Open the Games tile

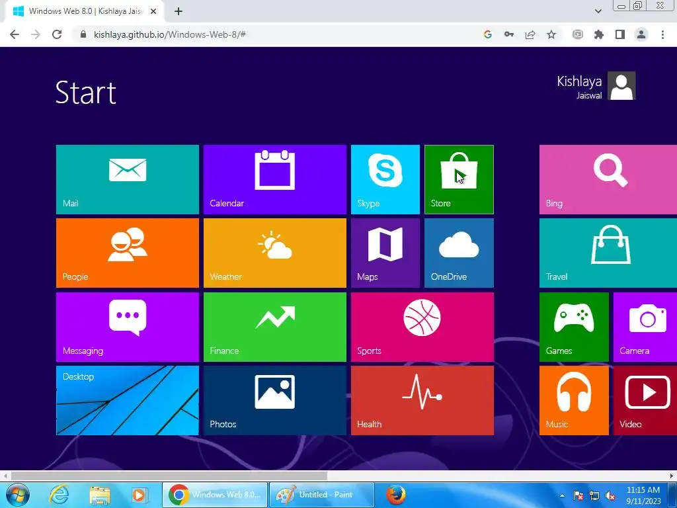[574, 327]
